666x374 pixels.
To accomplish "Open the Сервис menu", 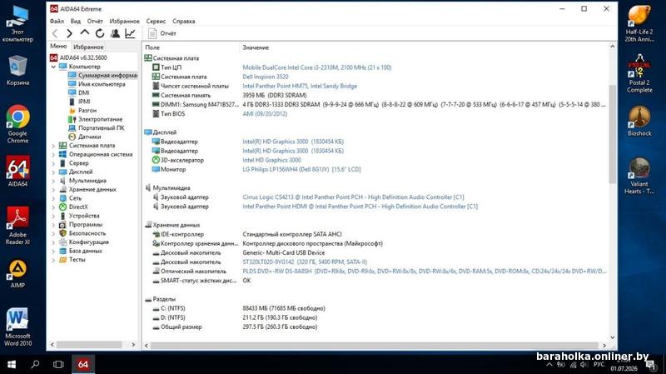I will 156,21.
